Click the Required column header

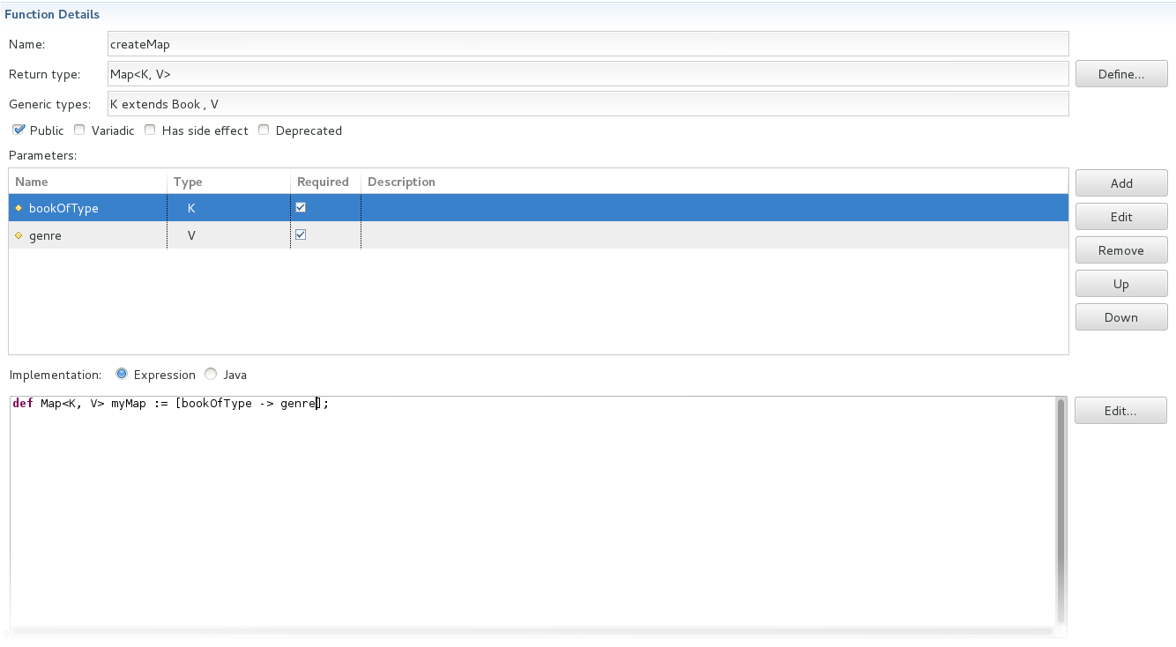pyautogui.click(x=325, y=182)
